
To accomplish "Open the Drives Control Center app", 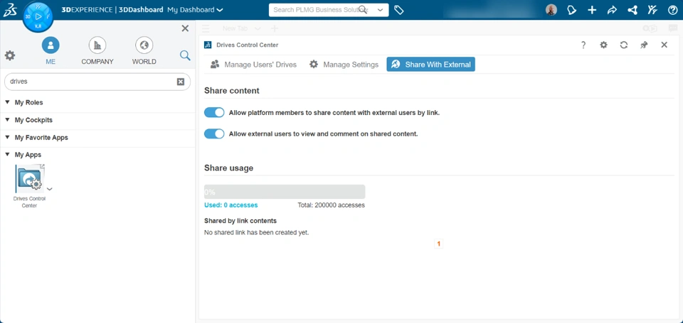I will click(x=29, y=180).
